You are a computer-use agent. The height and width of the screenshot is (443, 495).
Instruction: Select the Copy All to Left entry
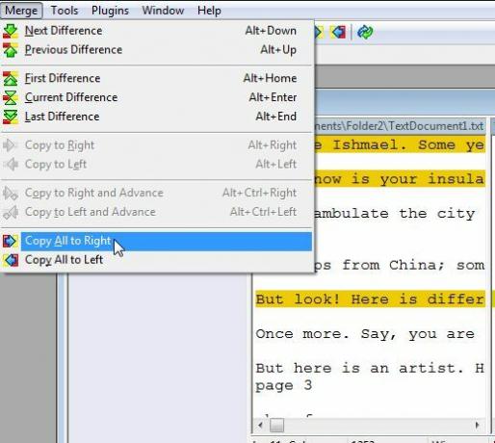click(x=157, y=260)
